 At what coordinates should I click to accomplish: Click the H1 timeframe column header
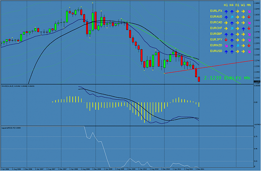[x=226, y=5]
